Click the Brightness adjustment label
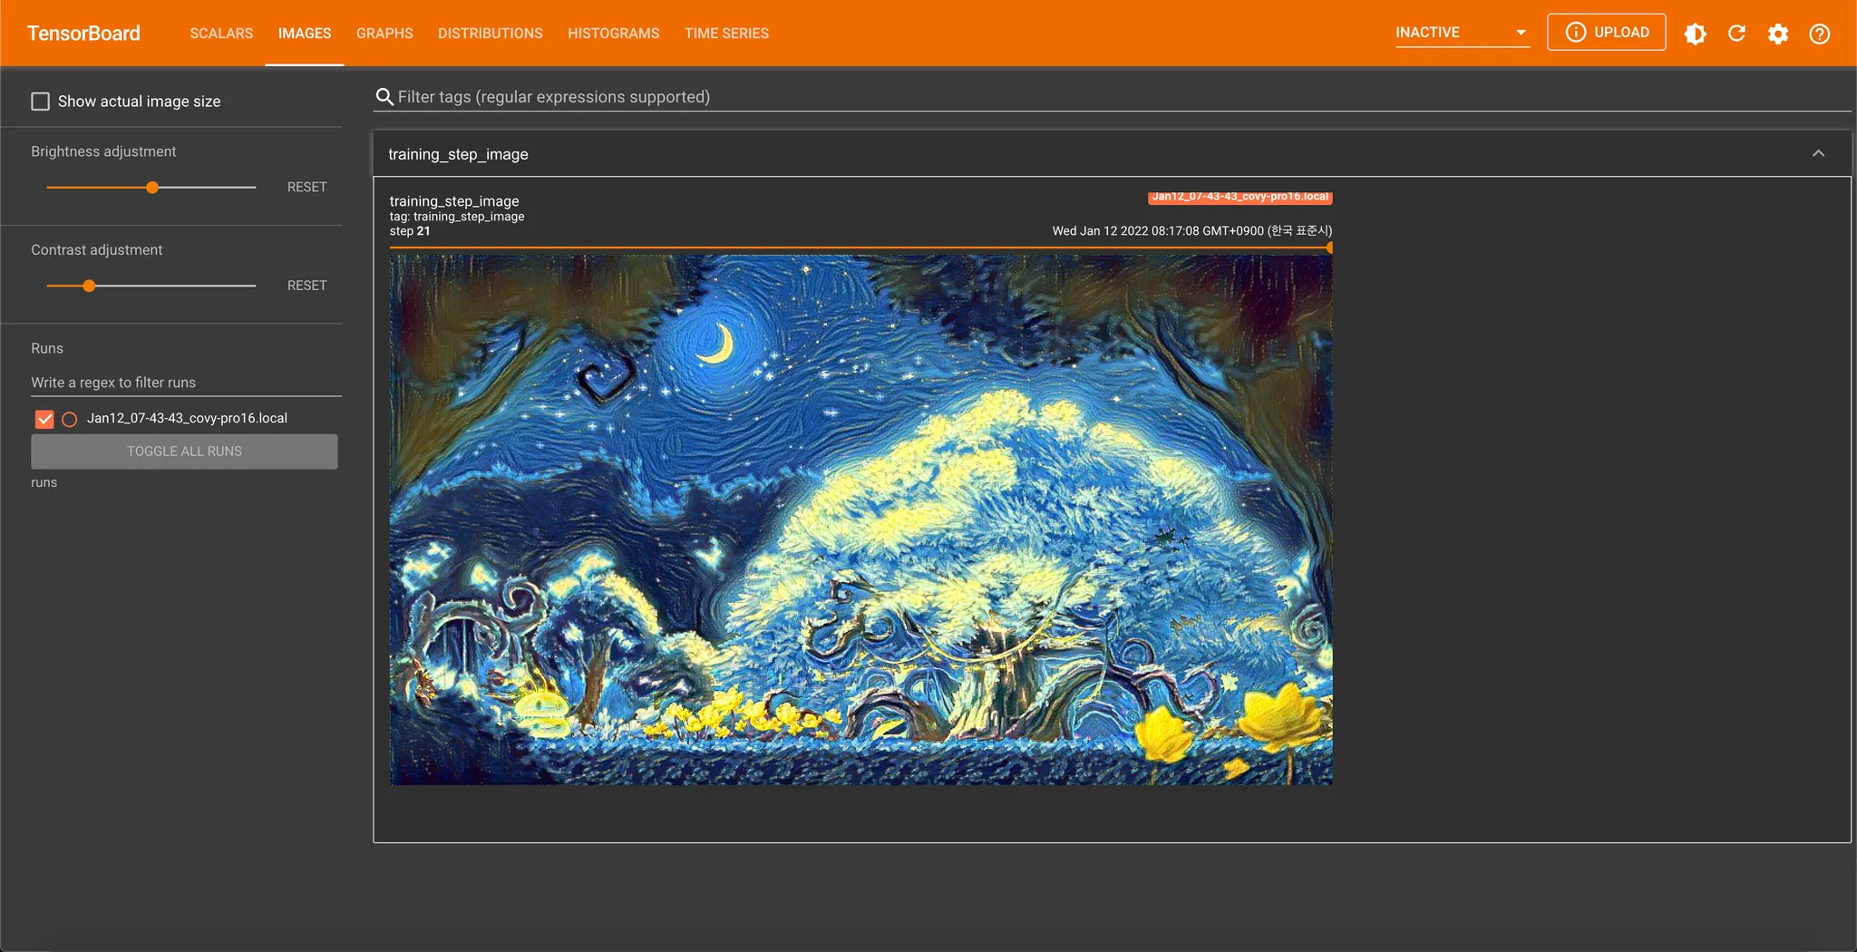Viewport: 1857px width, 952px height. click(103, 151)
